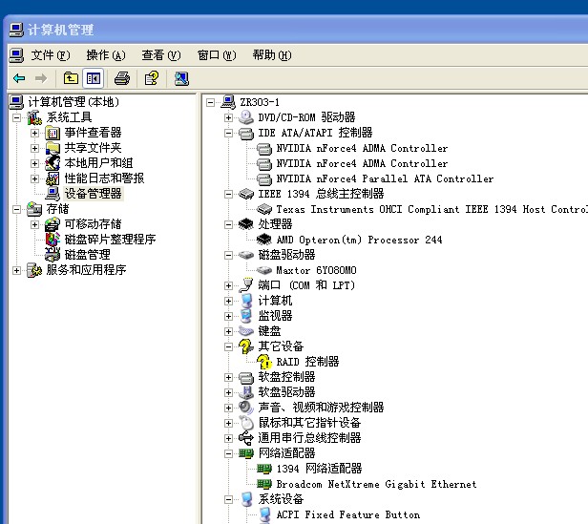This screenshot has width=588, height=524.
Task: Select the RAID 控制器 warning device
Action: (x=307, y=362)
